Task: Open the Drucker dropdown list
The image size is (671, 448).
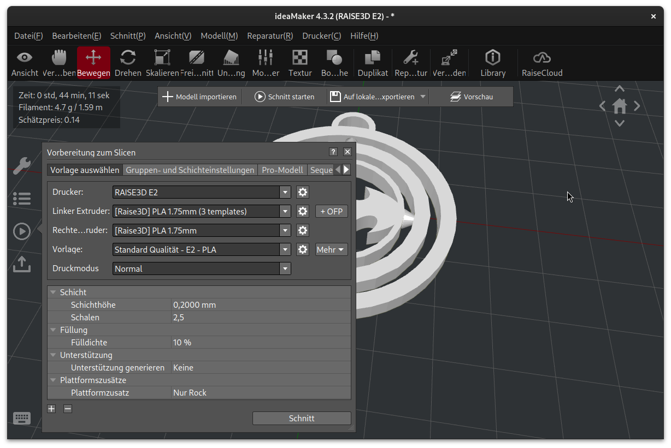Action: click(285, 192)
